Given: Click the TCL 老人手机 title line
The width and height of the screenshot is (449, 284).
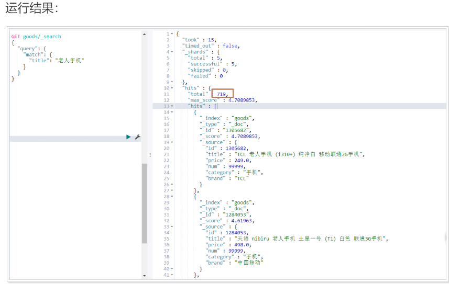Looking at the screenshot, I should [x=285, y=154].
